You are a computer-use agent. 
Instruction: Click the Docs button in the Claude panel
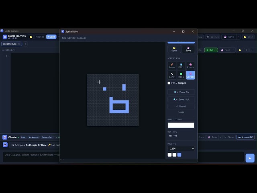click(201, 137)
